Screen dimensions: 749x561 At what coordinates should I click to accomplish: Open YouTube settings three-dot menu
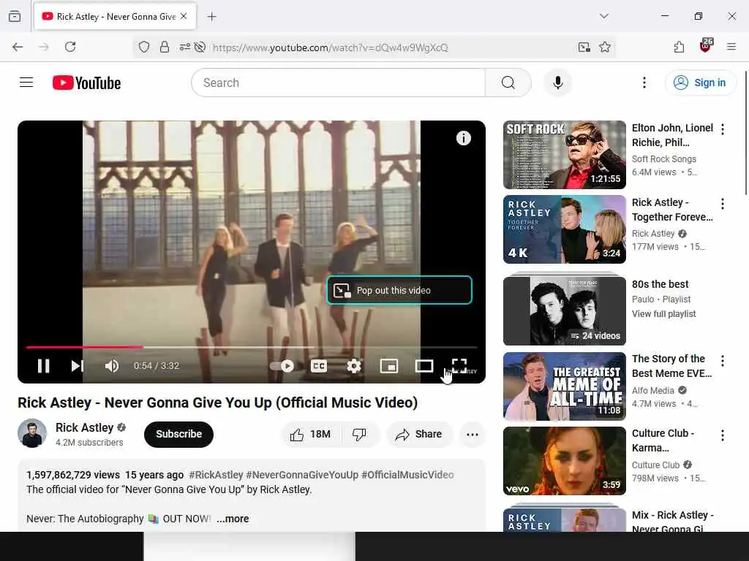pos(644,83)
